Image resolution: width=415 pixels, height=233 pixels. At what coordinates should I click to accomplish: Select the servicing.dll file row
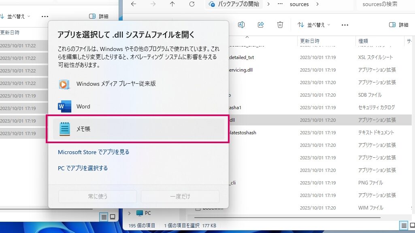pos(320,70)
